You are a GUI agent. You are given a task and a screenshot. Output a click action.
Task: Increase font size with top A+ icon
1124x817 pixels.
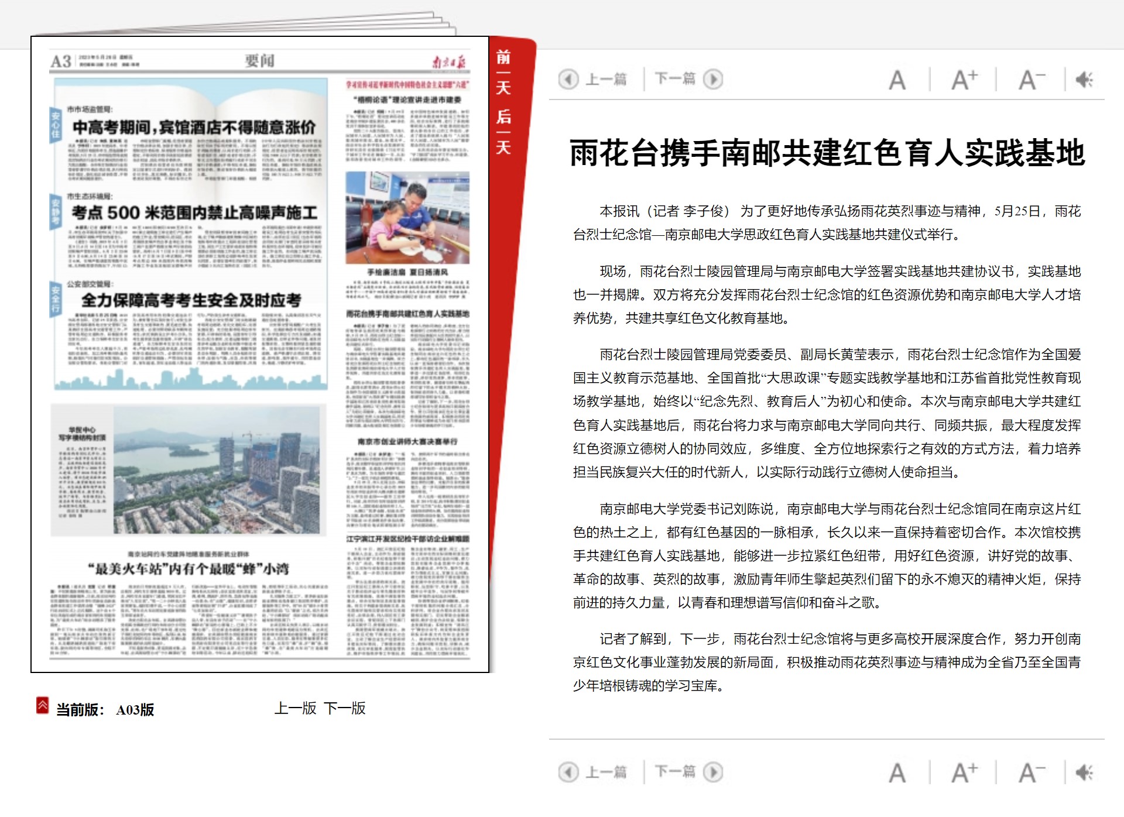[x=964, y=80]
